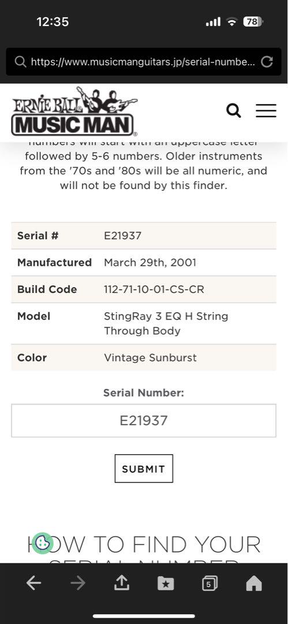Tap the How To Find Your heading
Viewport: 288px width, 624px height.
pyautogui.click(x=144, y=544)
